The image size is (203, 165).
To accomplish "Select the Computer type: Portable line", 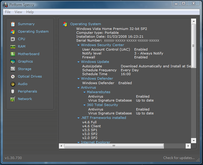I will click(97, 33).
